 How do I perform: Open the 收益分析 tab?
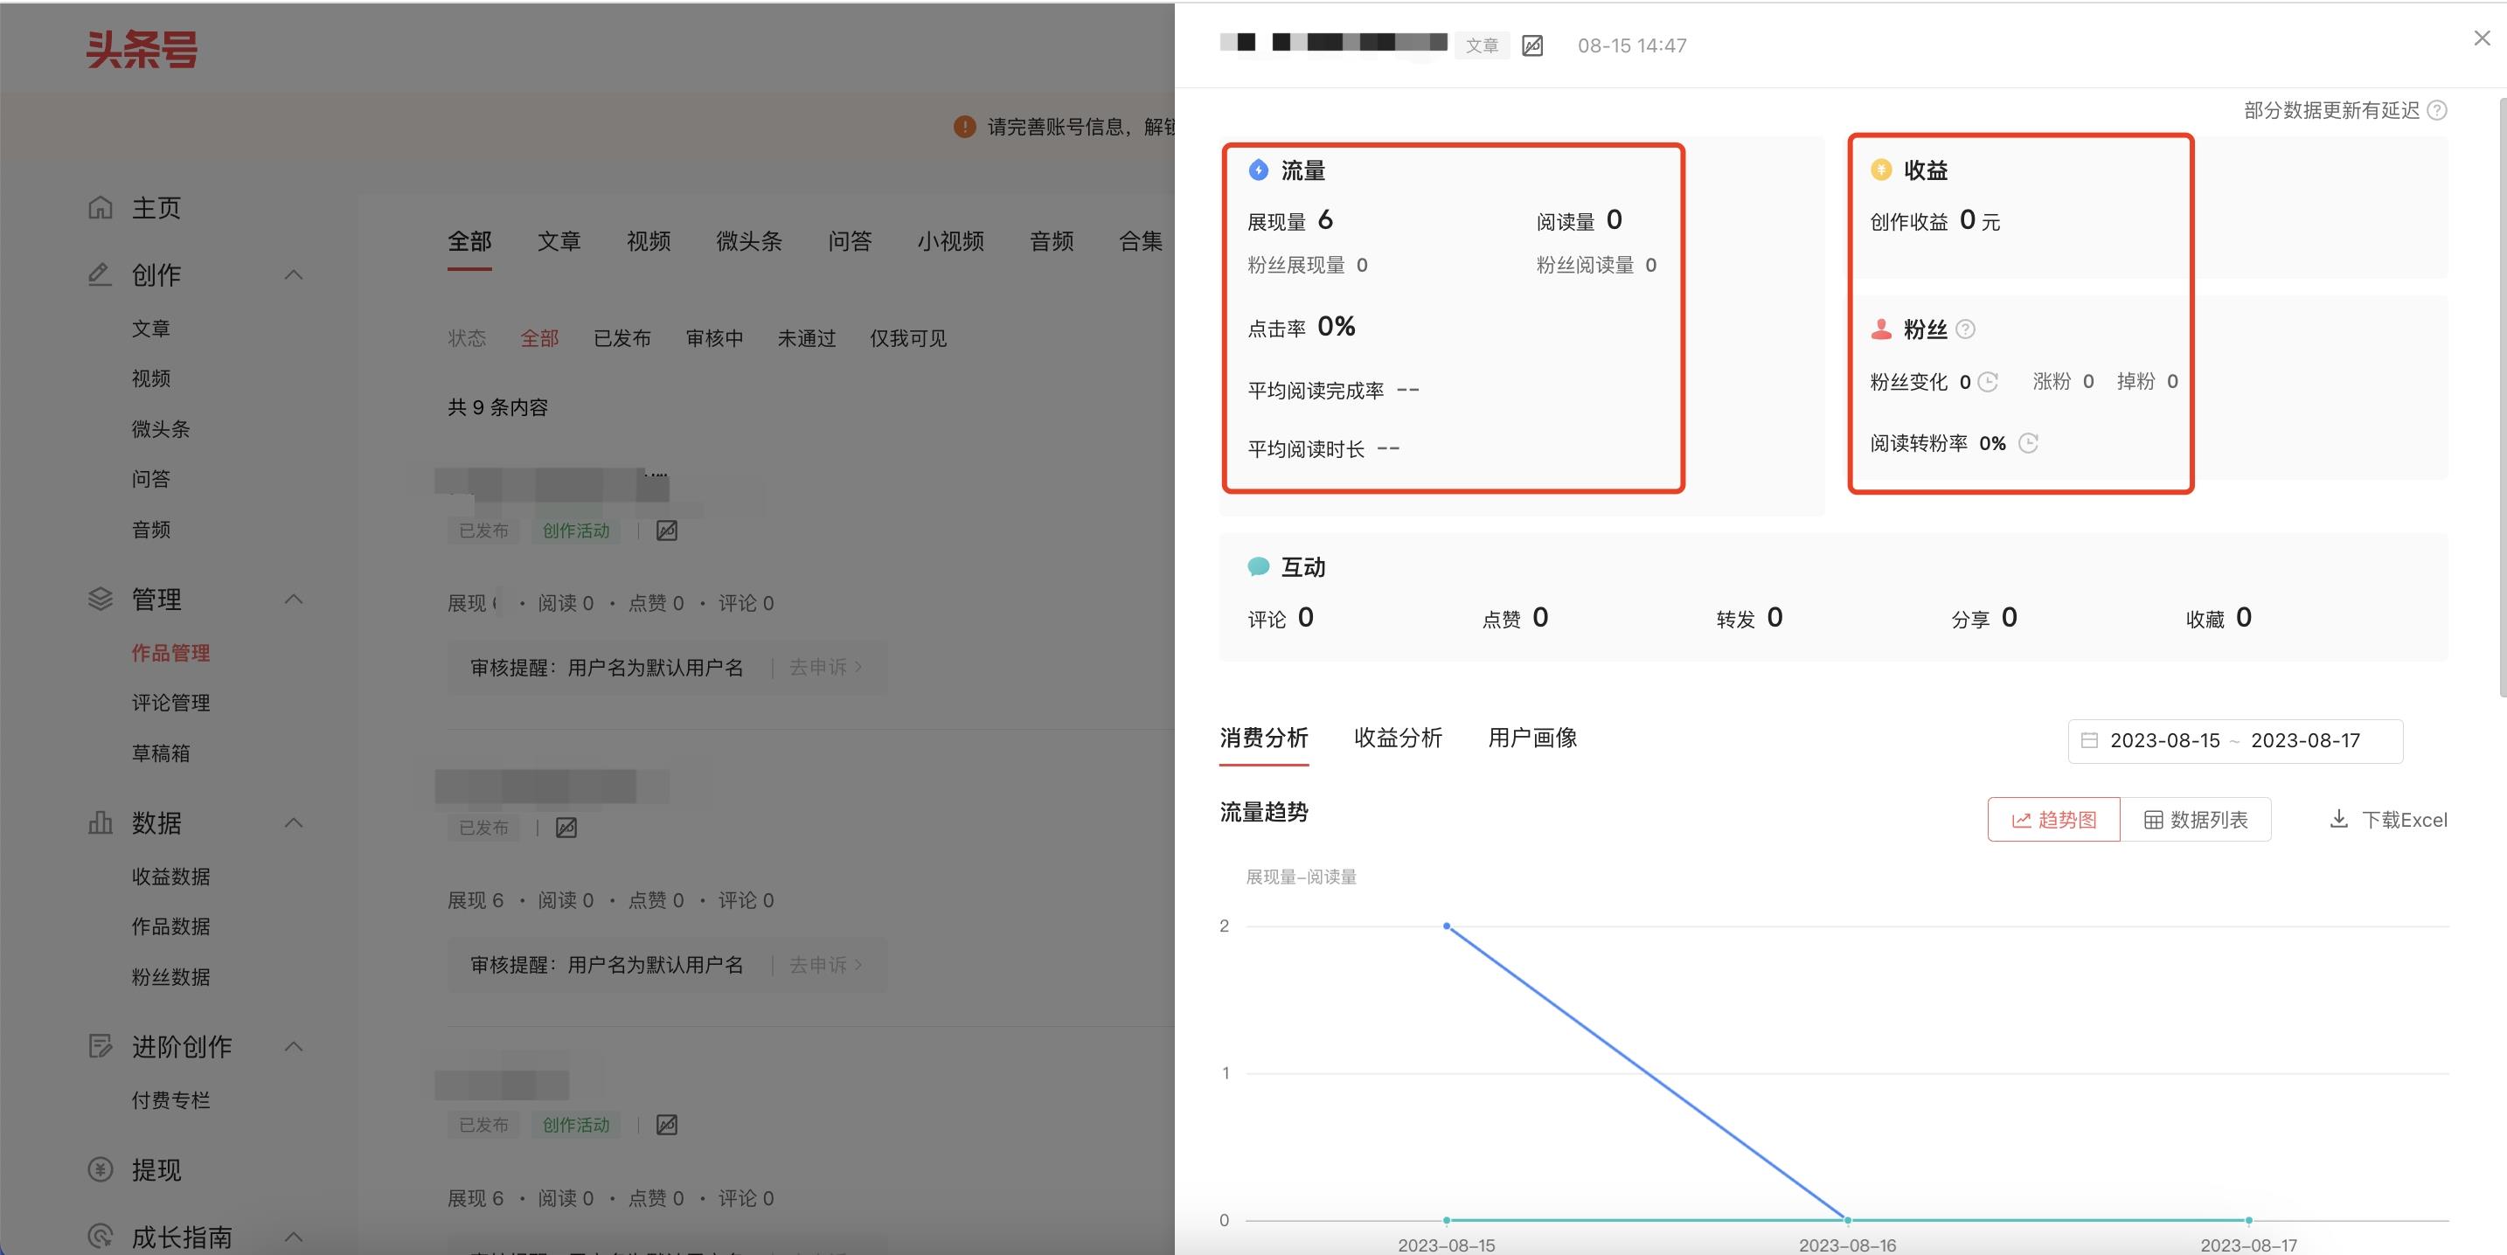pos(1398,738)
